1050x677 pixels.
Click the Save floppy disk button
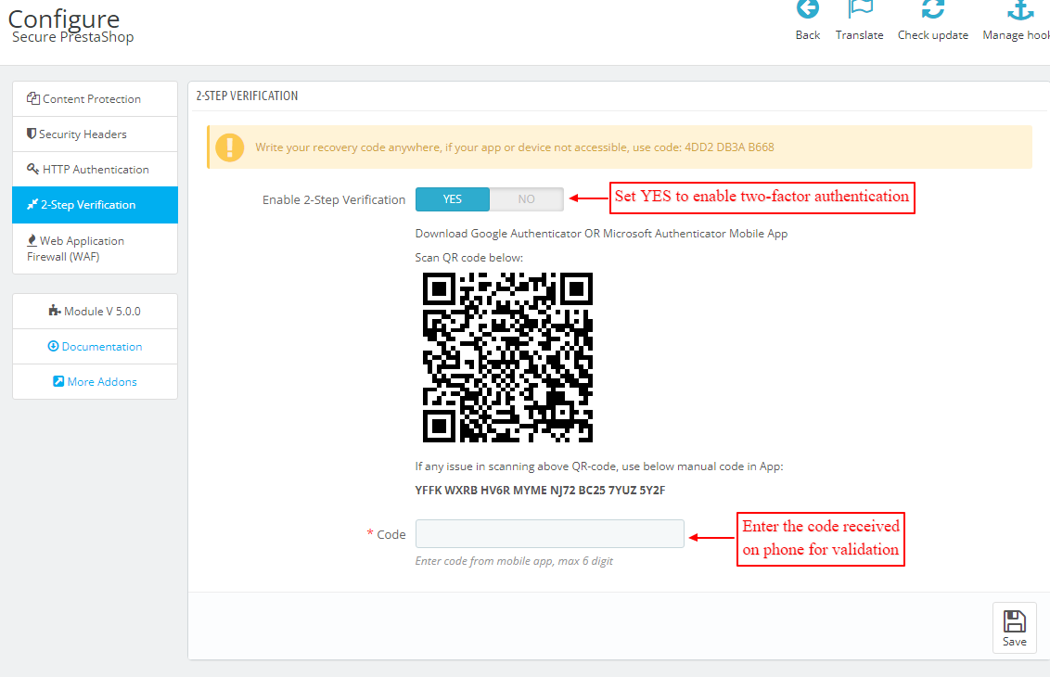tap(1014, 628)
